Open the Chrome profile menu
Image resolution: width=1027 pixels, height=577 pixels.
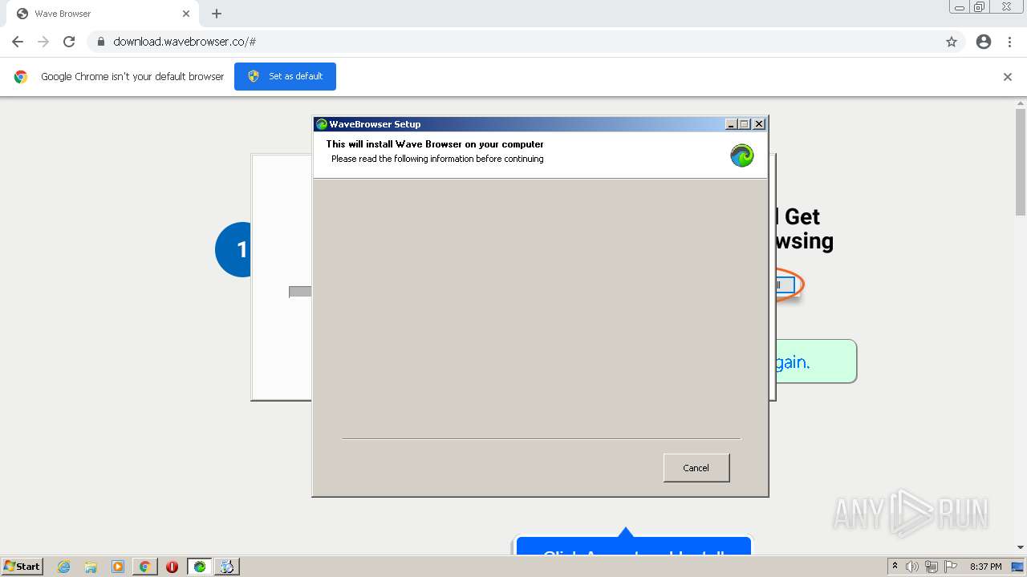click(x=984, y=42)
